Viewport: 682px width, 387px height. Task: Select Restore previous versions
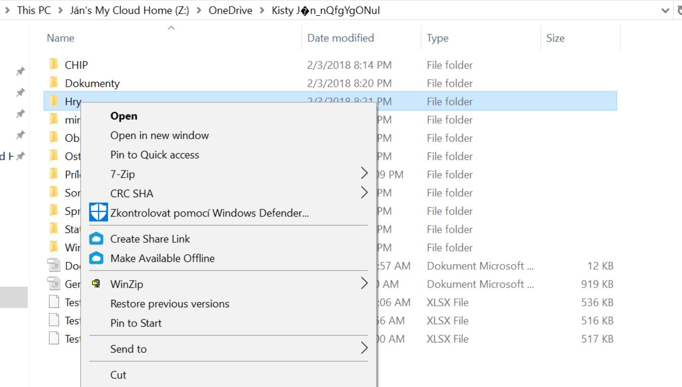pos(170,304)
